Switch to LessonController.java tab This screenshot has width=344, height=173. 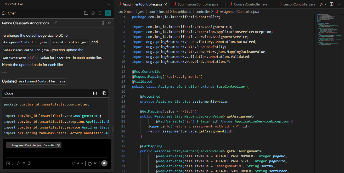299,4
